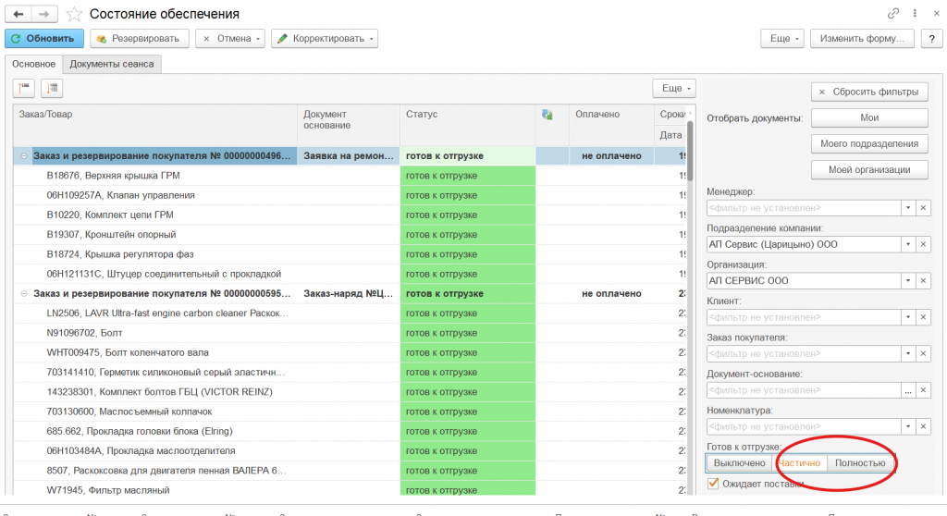Set Готов к отгрузке to Полностью
Viewport: 947px width, 516px height.
pos(859,463)
